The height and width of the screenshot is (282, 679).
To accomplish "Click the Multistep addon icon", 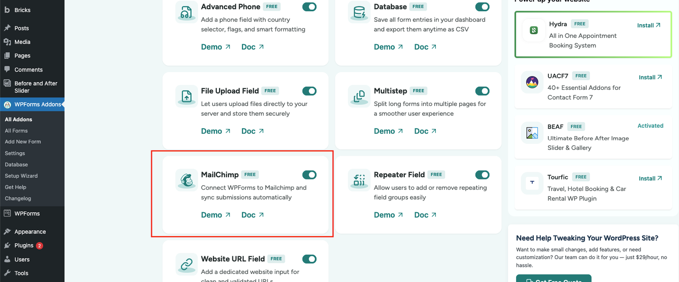I will click(359, 96).
